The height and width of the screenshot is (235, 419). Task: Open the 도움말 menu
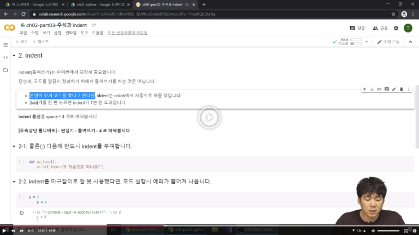[98, 33]
